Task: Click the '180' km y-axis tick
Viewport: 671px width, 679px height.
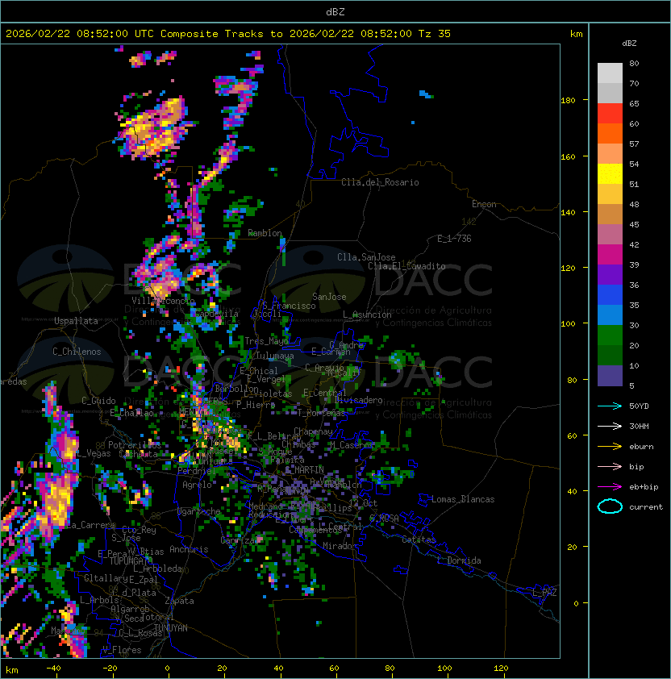Action: (568, 101)
